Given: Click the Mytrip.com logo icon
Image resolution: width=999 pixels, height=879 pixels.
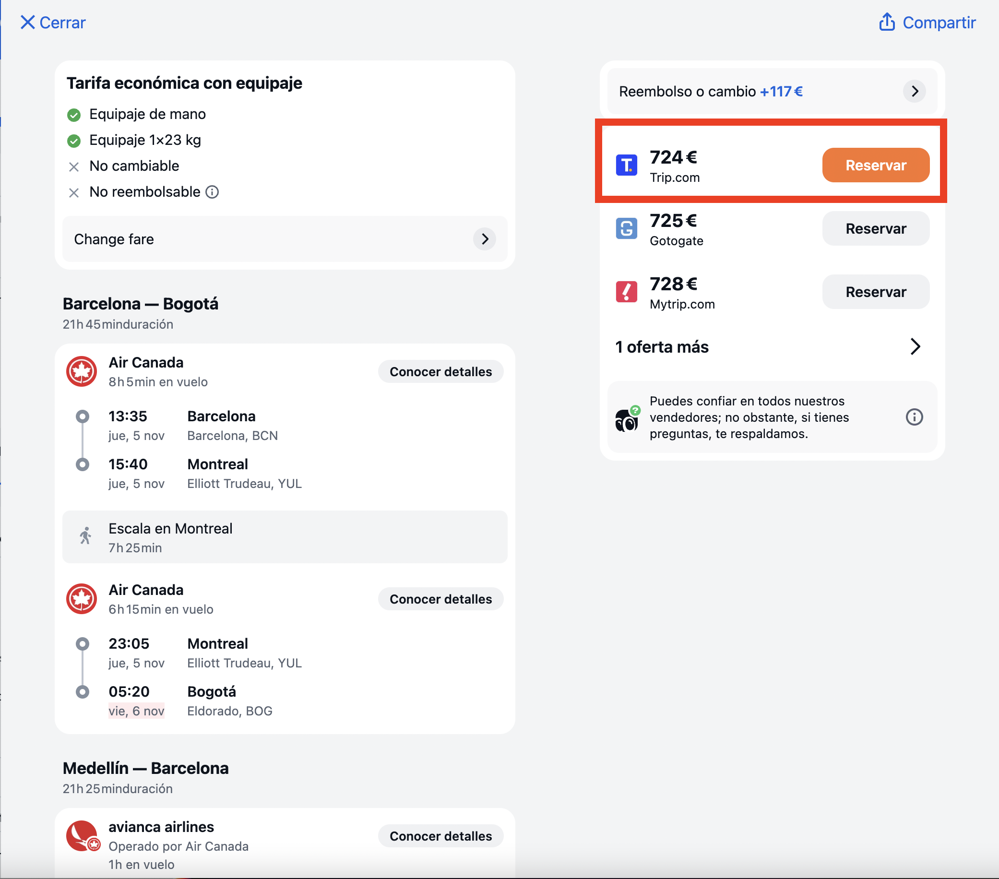Looking at the screenshot, I should pyautogui.click(x=626, y=292).
